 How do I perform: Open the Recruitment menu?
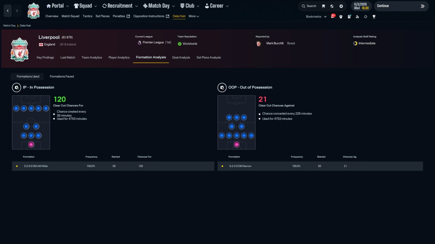click(x=120, y=6)
